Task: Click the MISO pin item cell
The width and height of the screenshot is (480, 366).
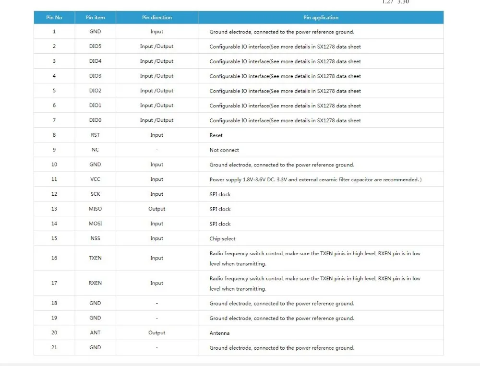Action: click(95, 209)
